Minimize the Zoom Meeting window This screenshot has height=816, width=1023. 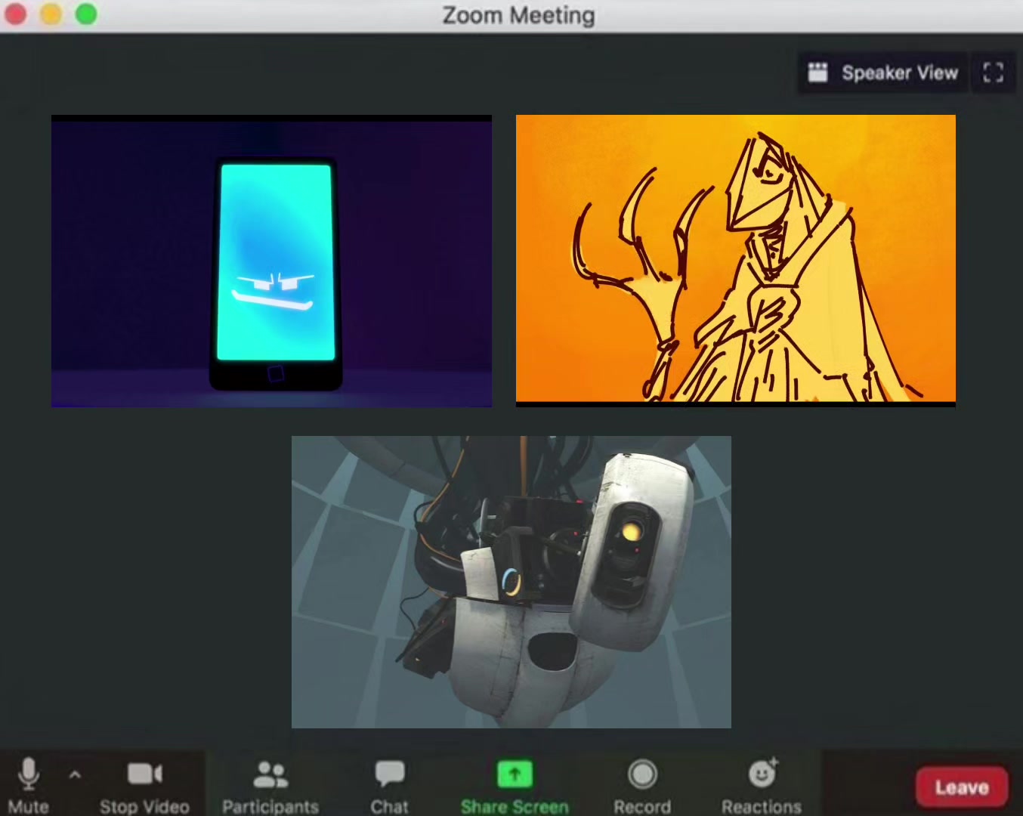(x=51, y=14)
